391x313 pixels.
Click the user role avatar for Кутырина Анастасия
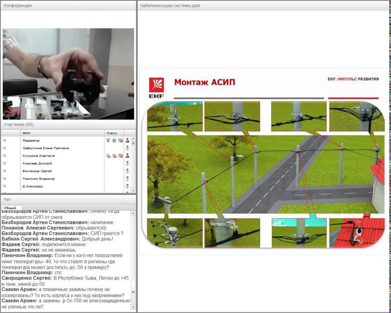click(127, 156)
